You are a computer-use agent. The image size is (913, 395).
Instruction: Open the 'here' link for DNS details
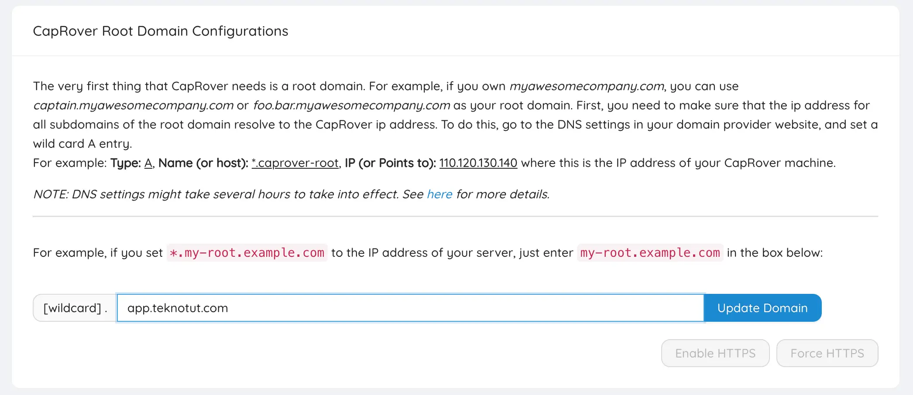(x=439, y=194)
